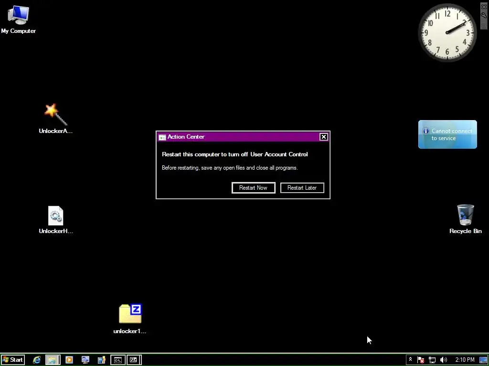Select the UnlockerA... wand icon
Image resolution: width=489 pixels, height=366 pixels.
pyautogui.click(x=55, y=119)
